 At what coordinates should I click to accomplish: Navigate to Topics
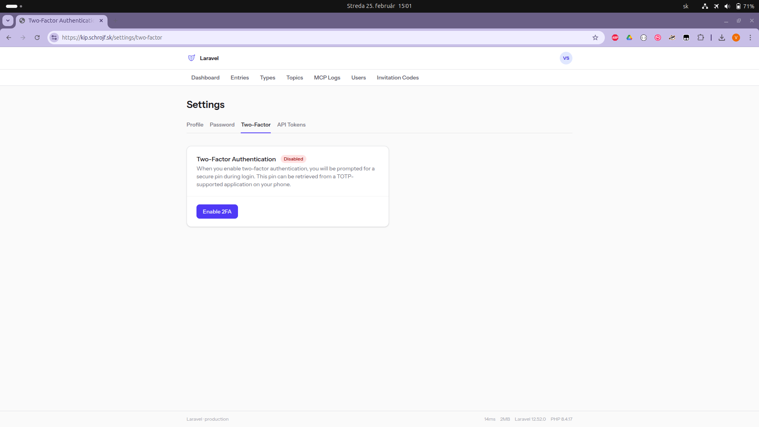pos(295,78)
